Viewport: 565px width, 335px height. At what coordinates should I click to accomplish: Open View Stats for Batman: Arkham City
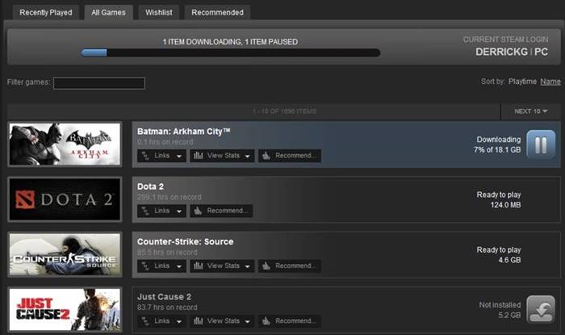point(222,156)
